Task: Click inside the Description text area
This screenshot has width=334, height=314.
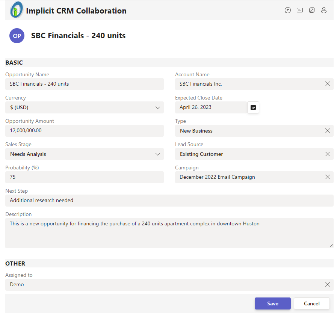Action: pyautogui.click(x=169, y=233)
